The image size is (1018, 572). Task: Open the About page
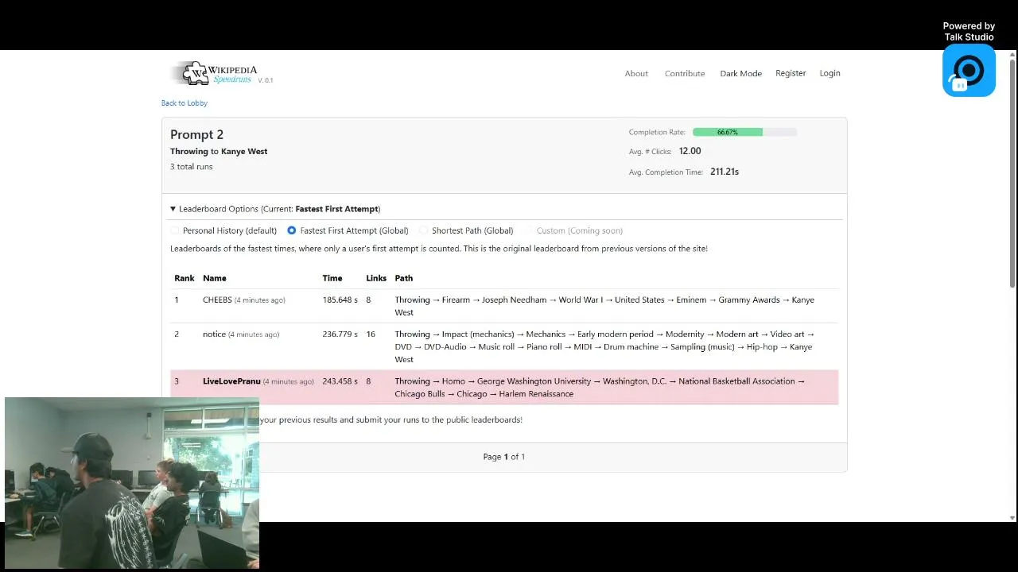click(x=636, y=73)
